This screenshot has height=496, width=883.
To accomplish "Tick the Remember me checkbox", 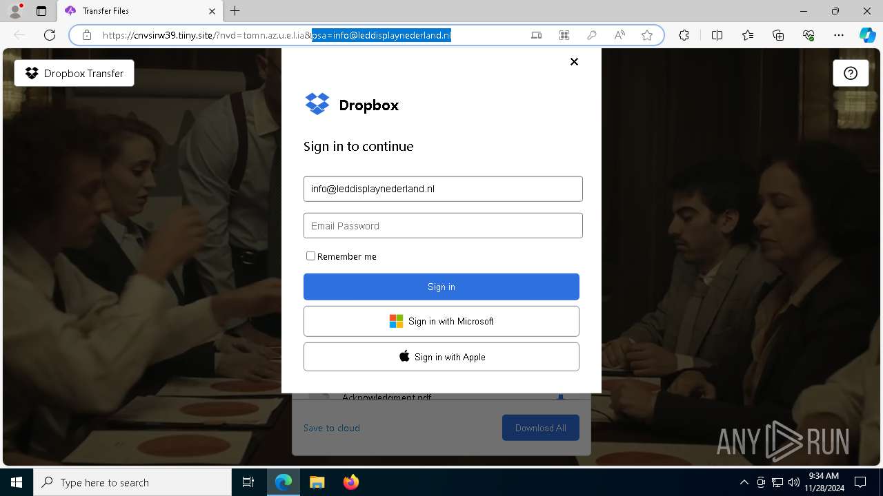I will pyautogui.click(x=310, y=256).
